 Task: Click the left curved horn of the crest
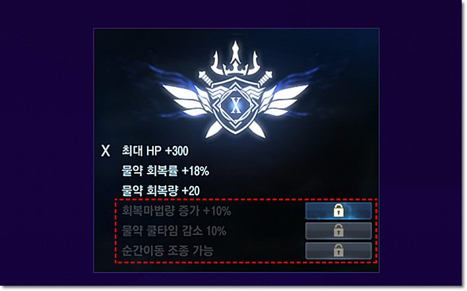pyautogui.click(x=216, y=63)
